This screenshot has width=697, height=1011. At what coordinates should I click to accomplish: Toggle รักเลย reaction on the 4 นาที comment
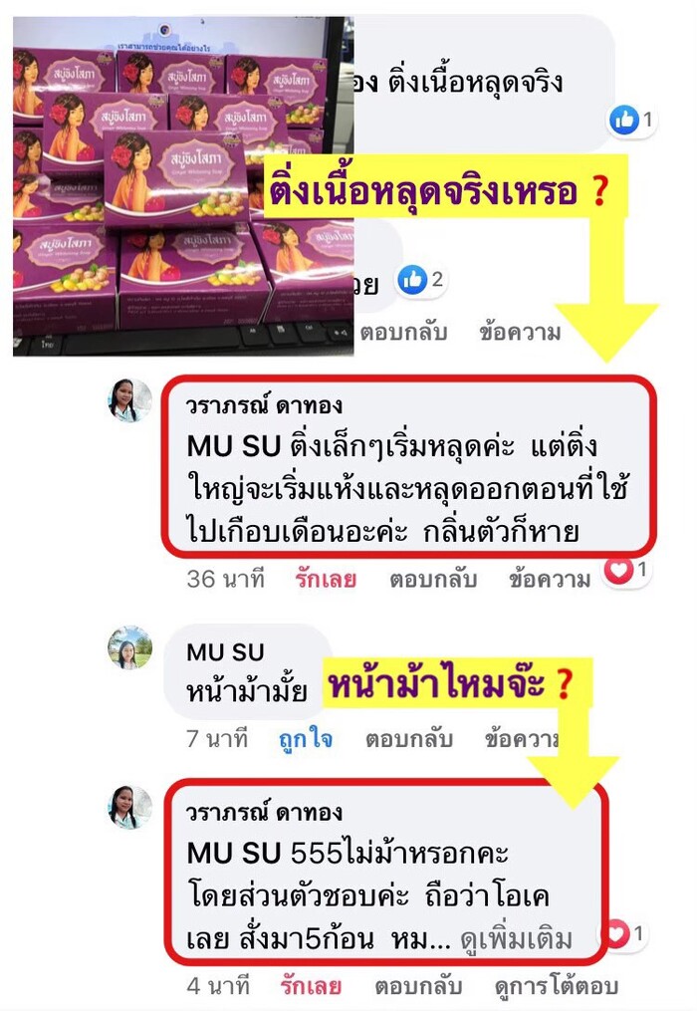[x=312, y=986]
